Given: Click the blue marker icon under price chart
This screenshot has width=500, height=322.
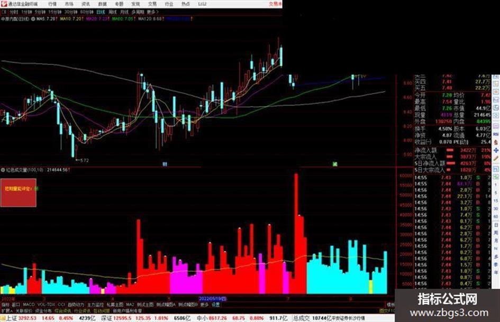Looking at the screenshot, I should click(165, 164).
